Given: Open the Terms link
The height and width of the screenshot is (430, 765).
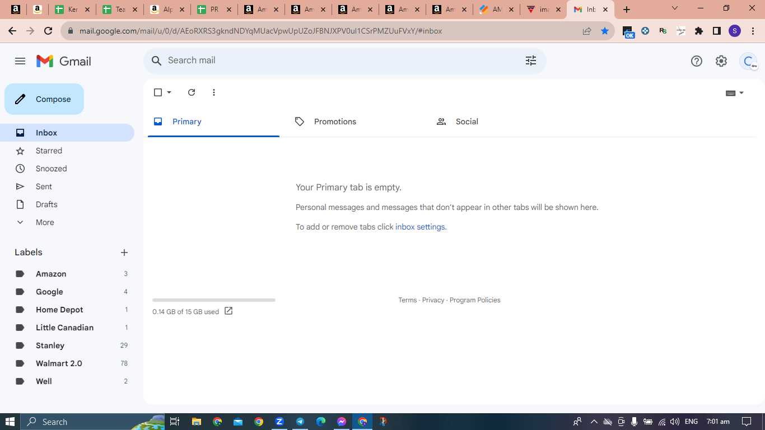Looking at the screenshot, I should point(408,300).
